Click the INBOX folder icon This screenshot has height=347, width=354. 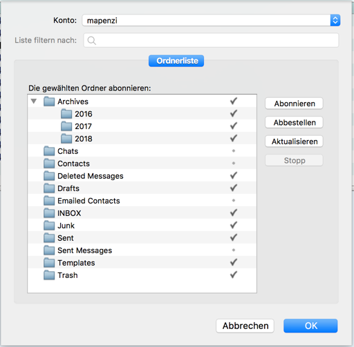[x=49, y=213]
